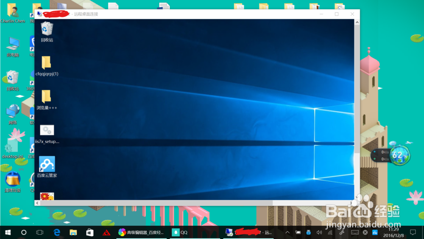This screenshot has width=424, height=239.
Task: Open the QQ penguin tray icon
Action: click(309, 232)
